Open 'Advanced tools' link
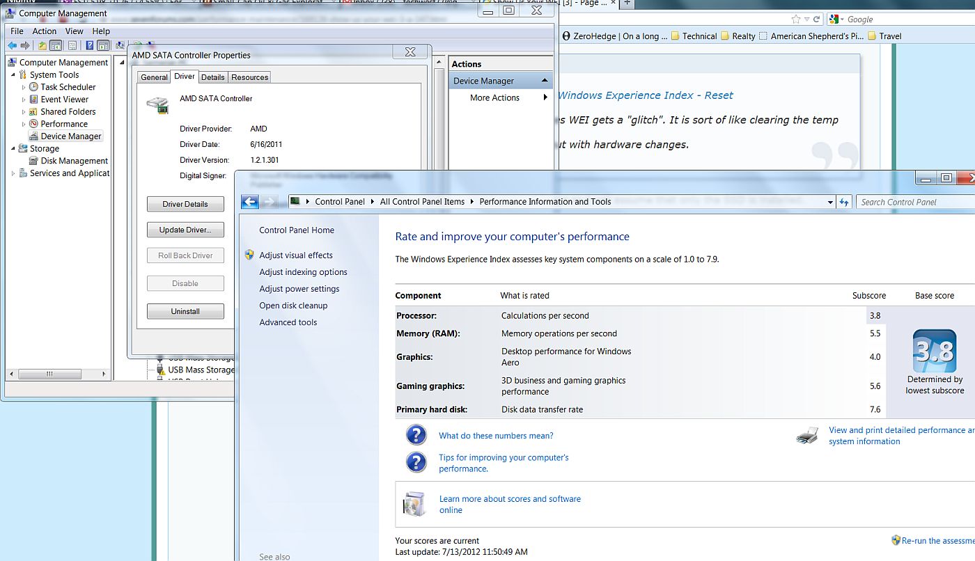 pos(288,322)
